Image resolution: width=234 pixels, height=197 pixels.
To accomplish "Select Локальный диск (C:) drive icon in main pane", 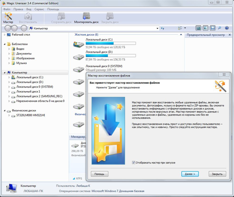I will coord(78,44).
